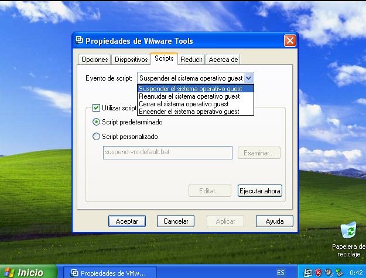Click the VMware icon in dialog title bar
The height and width of the screenshot is (278, 366).
click(x=79, y=40)
